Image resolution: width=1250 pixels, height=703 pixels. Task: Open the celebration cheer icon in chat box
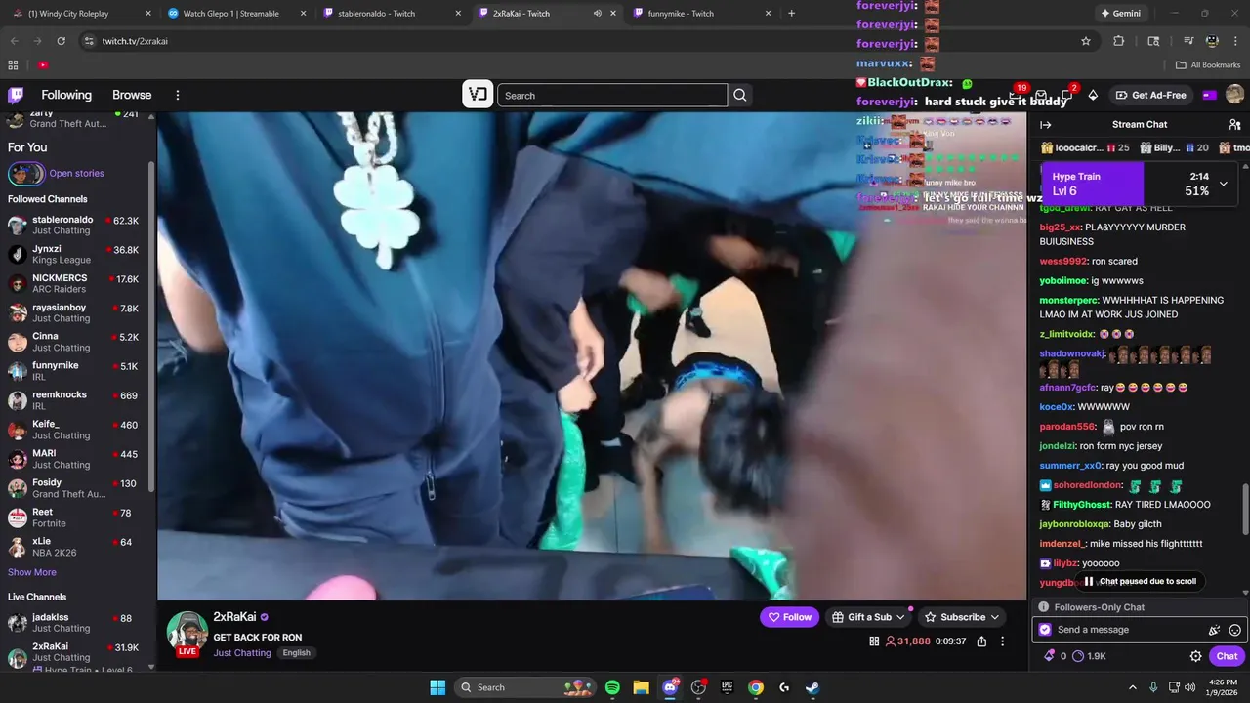[x=1215, y=630]
